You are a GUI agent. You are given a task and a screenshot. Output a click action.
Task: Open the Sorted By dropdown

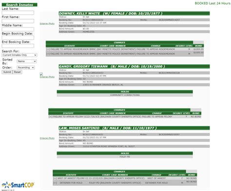pos(27,61)
